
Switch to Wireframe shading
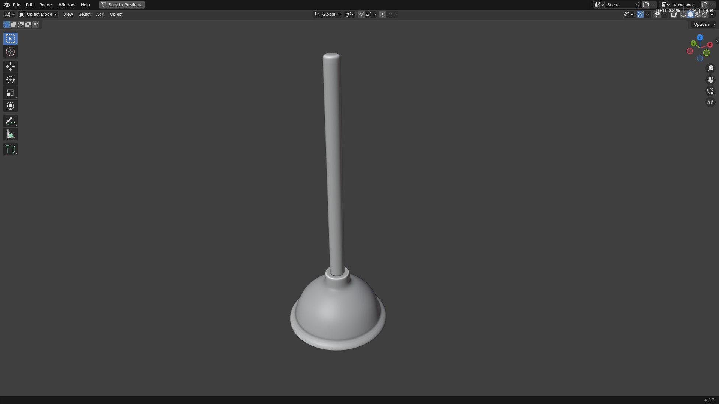(683, 14)
